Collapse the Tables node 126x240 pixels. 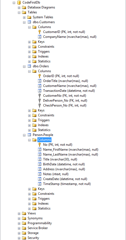pyautogui.click(x=19, y=13)
